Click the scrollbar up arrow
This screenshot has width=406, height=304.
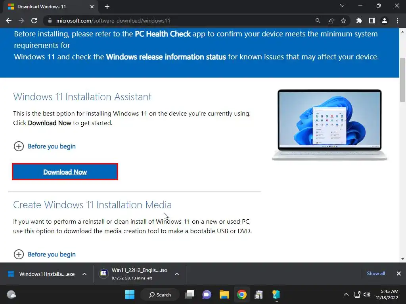(x=402, y=32)
